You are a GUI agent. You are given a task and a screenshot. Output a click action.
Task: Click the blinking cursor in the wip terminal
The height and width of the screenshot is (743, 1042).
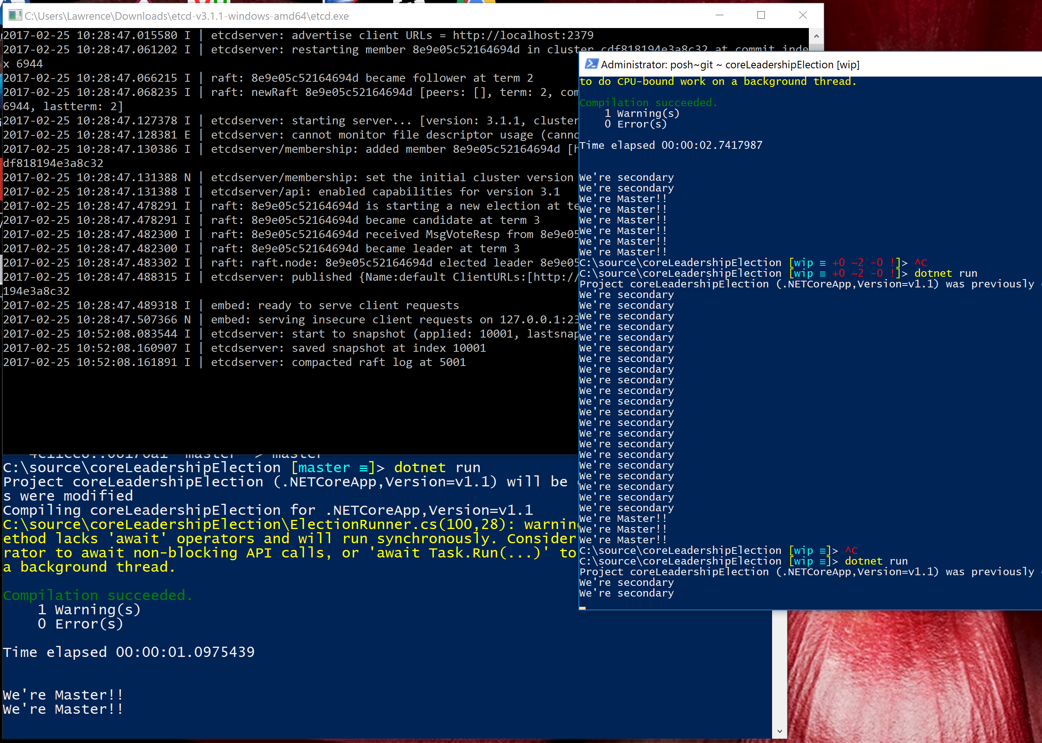click(582, 608)
